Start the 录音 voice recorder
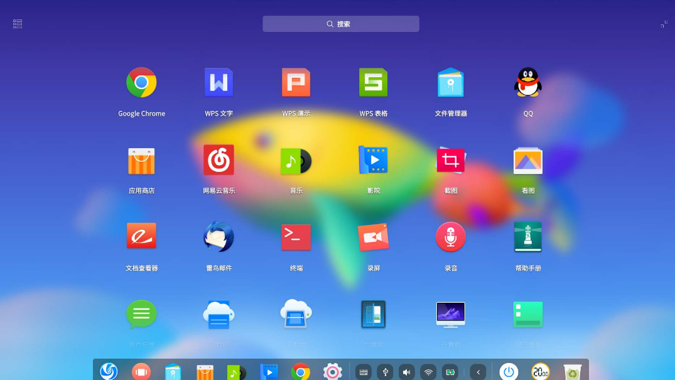The height and width of the screenshot is (380, 675). coord(450,237)
